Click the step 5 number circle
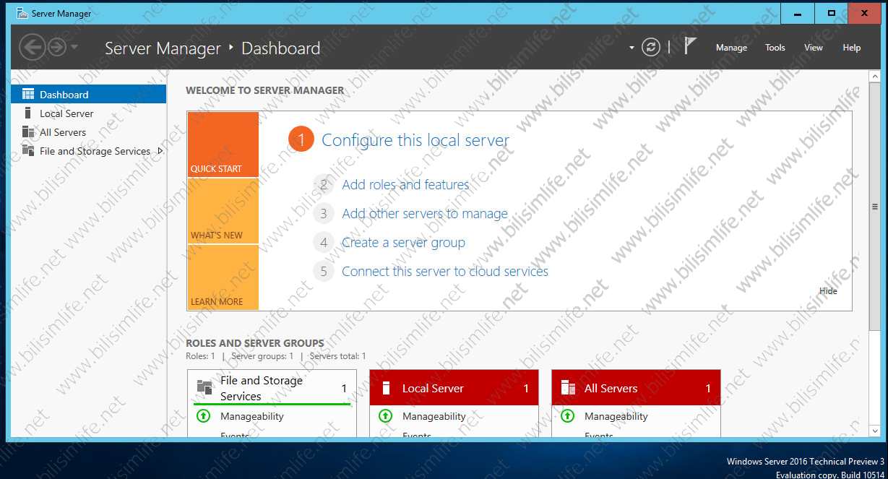The width and height of the screenshot is (888, 479). click(x=324, y=271)
